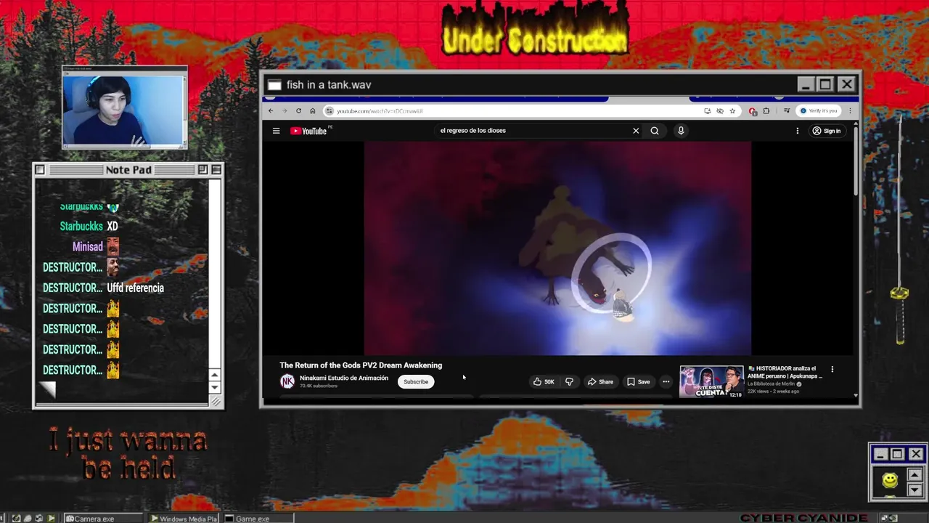929x523 pixels.
Task: Open 'La Biblioteca de Merlin' channel name
Action: [x=772, y=384]
